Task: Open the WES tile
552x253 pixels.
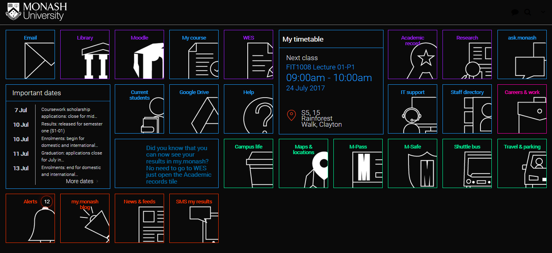Action: tap(248, 54)
